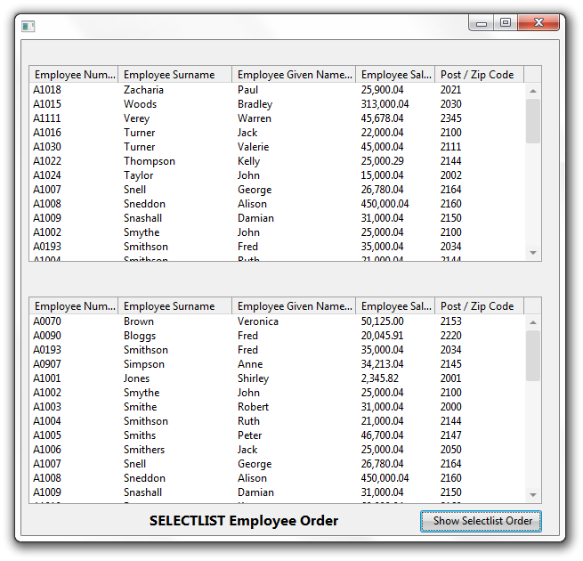Click zip code 2002 in top list
This screenshot has width=583, height=561.
[451, 175]
